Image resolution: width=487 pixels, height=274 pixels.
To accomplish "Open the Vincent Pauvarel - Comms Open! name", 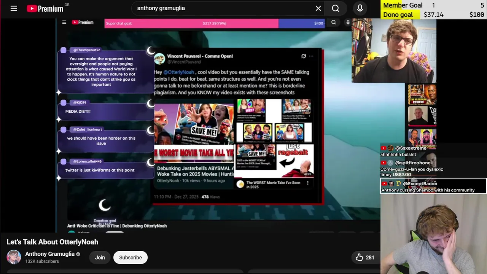I will tap(200, 56).
